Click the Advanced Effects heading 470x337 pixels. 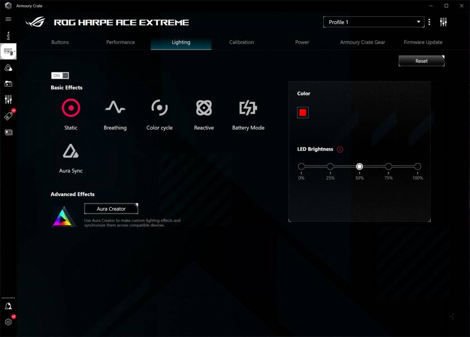[x=73, y=194]
